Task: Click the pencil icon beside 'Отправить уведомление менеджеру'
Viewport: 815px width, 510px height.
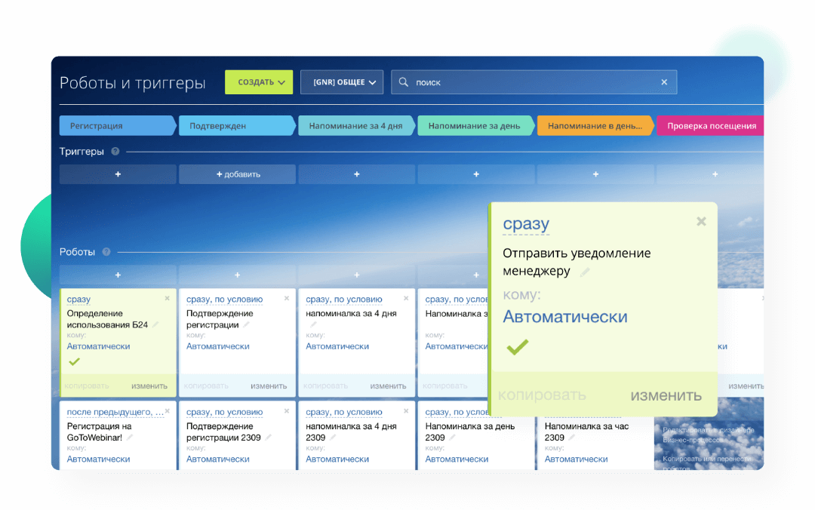Action: (x=585, y=272)
